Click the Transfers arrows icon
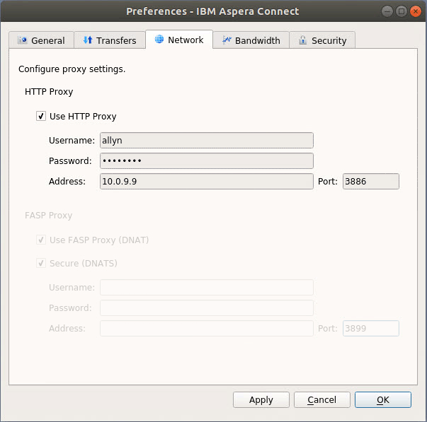Viewport: 427px width, 422px height. click(x=88, y=40)
